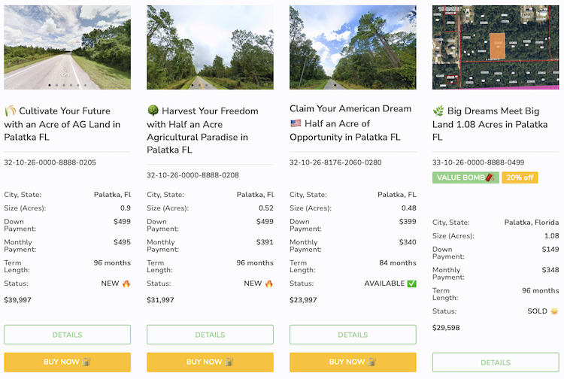Open DETAILS for the 0.52 acre listing
The height and width of the screenshot is (379, 564).
click(210, 335)
